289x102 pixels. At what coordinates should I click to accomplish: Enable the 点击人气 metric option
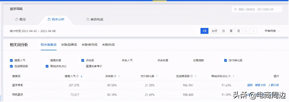(127, 60)
